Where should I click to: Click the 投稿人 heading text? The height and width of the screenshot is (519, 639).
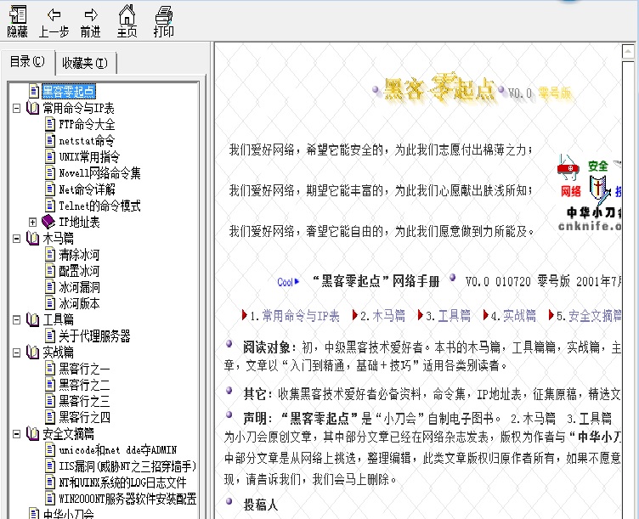pos(260,505)
